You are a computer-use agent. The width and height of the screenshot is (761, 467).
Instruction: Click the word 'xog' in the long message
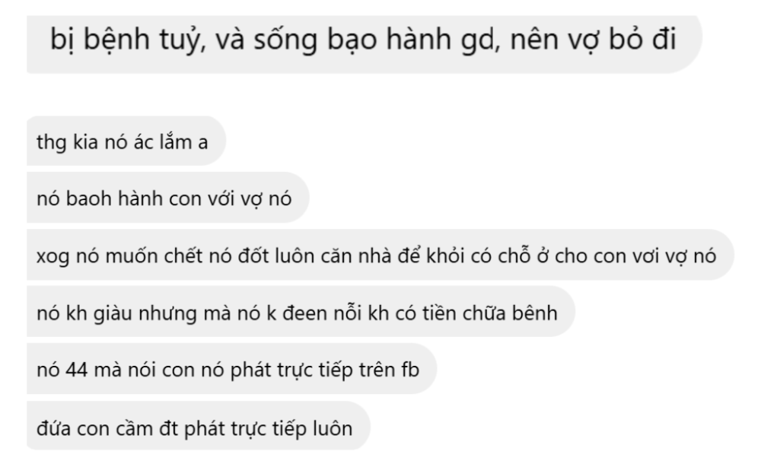[53, 256]
